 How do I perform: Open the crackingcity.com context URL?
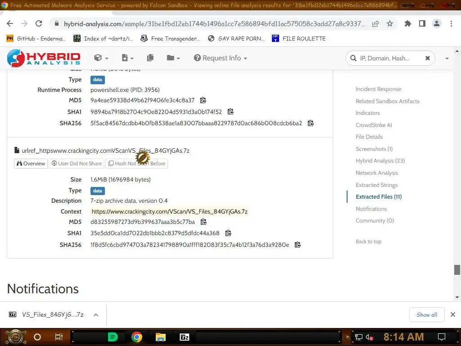click(x=169, y=212)
